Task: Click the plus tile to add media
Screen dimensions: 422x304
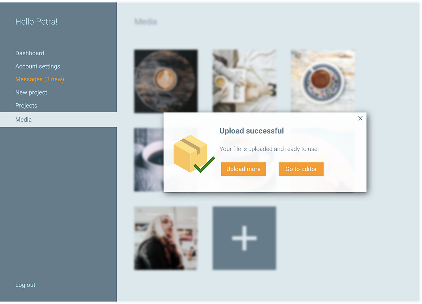Action: coord(244,238)
